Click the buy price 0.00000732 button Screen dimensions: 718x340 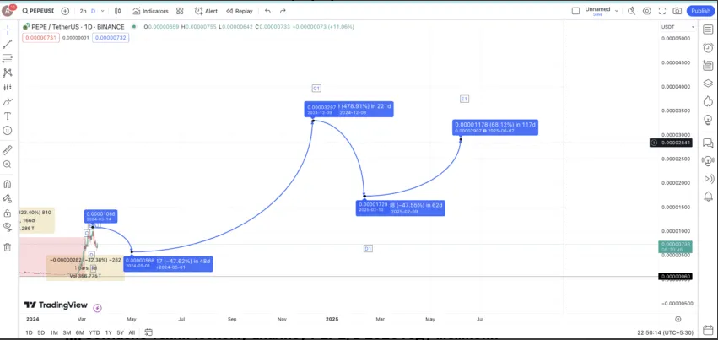point(111,38)
